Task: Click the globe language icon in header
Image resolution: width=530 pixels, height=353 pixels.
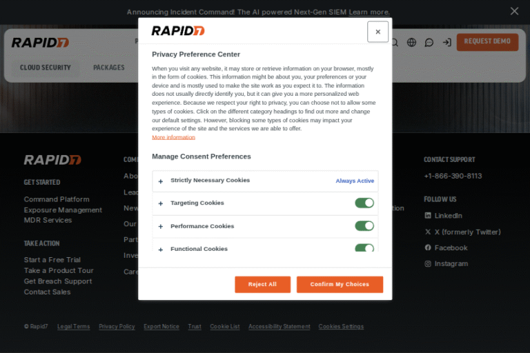Action: click(411, 42)
